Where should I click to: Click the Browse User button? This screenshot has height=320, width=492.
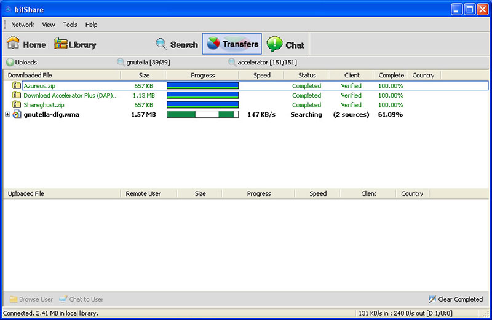tap(31, 299)
